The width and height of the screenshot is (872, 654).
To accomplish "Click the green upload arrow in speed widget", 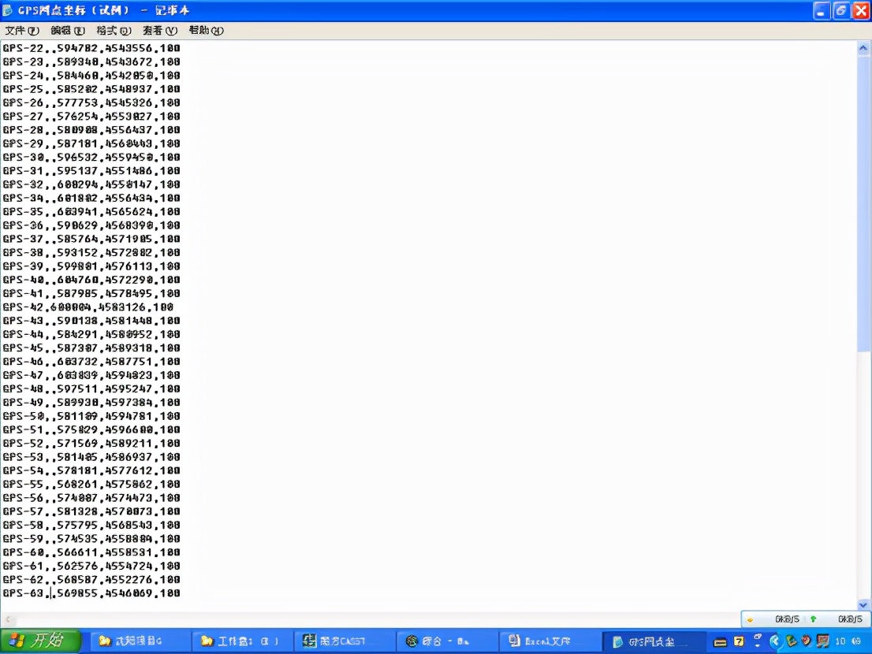I will (x=813, y=619).
